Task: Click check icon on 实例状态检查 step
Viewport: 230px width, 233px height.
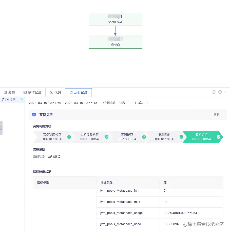Action: tap(69, 137)
